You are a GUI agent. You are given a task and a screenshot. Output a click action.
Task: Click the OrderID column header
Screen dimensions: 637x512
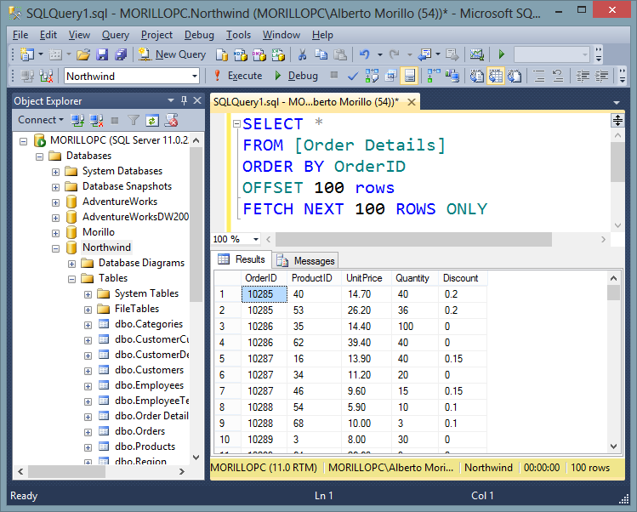click(x=260, y=278)
